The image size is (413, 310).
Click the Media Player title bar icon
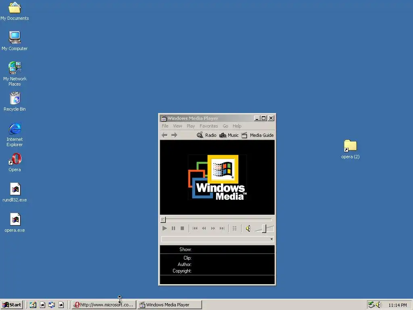coord(164,118)
